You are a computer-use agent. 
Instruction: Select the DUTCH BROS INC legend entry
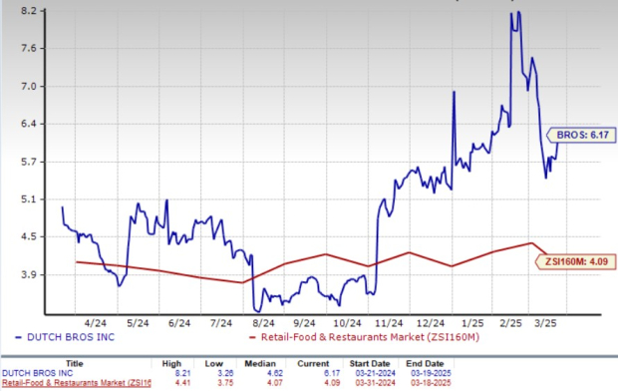point(65,337)
